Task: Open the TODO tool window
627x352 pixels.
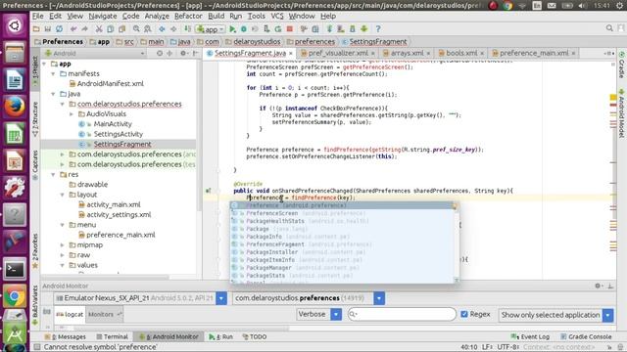Action: coord(255,336)
